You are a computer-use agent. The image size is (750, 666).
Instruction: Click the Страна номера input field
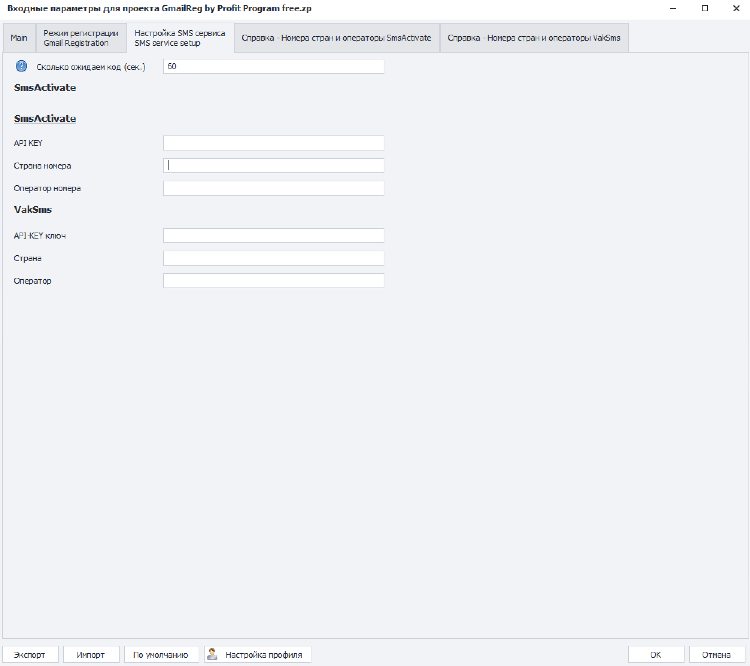tap(273, 166)
